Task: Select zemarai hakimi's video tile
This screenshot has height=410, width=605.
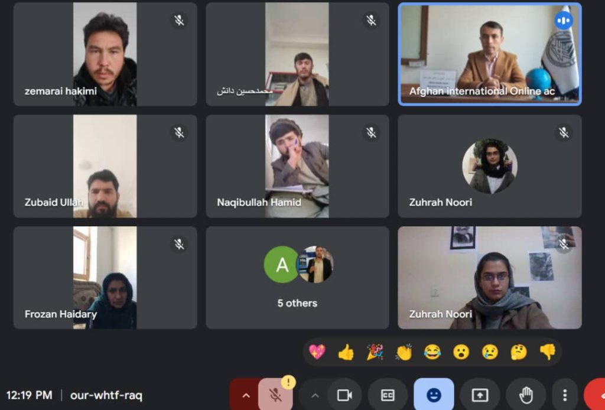Action: (x=105, y=54)
